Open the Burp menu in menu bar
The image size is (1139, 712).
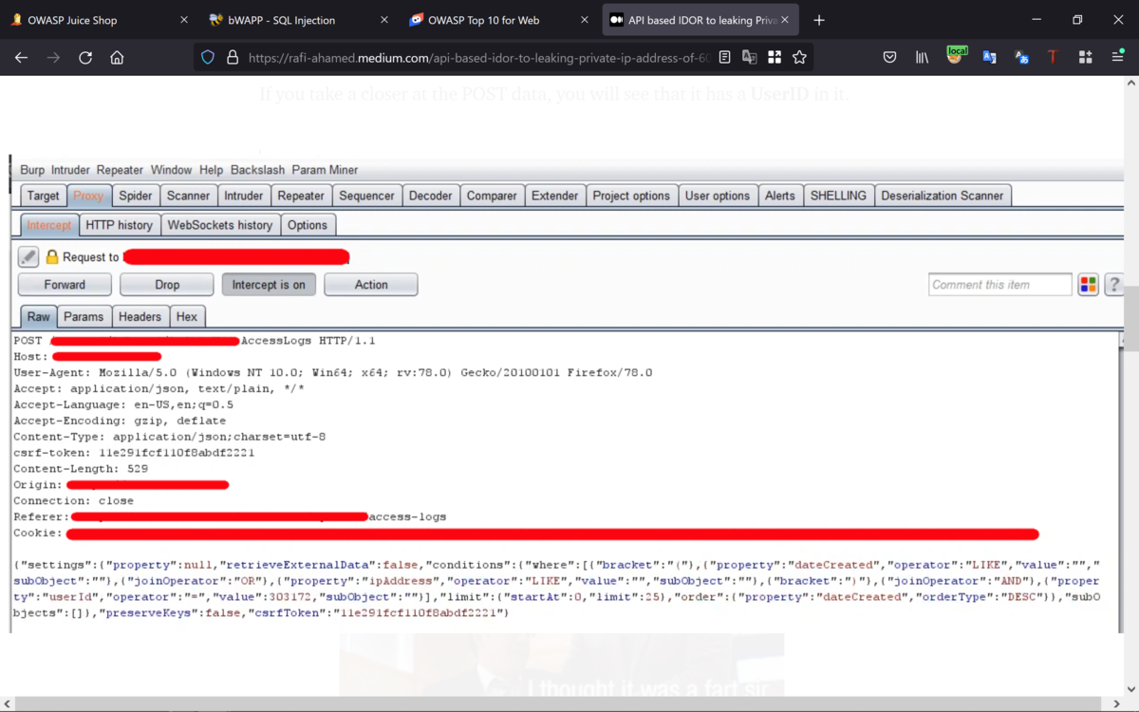(x=32, y=170)
